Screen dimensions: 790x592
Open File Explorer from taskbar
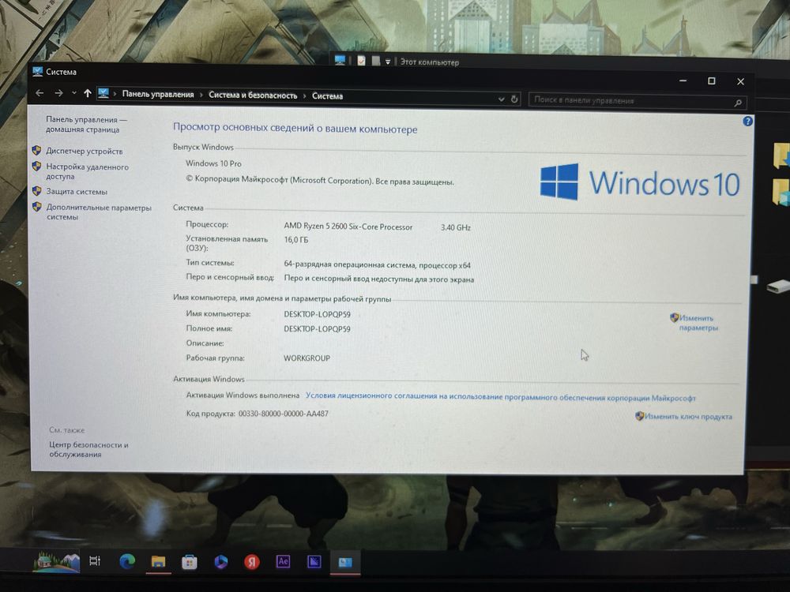(x=158, y=562)
